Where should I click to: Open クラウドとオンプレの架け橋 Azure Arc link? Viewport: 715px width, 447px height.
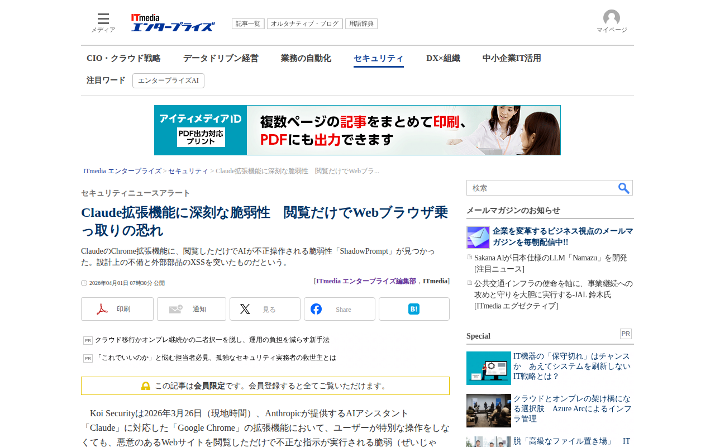tap(573, 408)
